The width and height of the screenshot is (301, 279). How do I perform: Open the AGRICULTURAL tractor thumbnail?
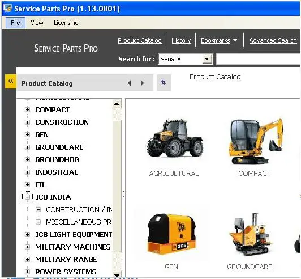coord(174,138)
